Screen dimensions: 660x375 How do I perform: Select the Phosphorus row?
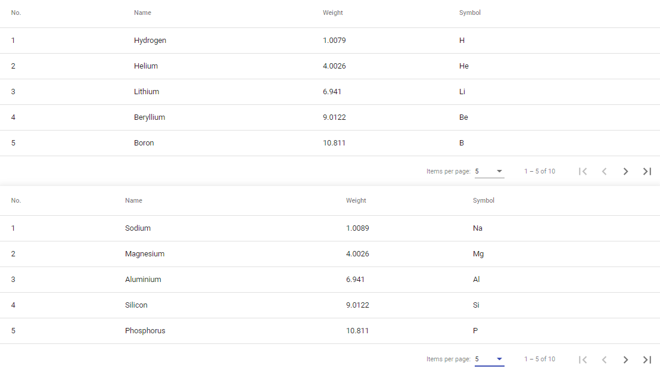[x=330, y=331]
